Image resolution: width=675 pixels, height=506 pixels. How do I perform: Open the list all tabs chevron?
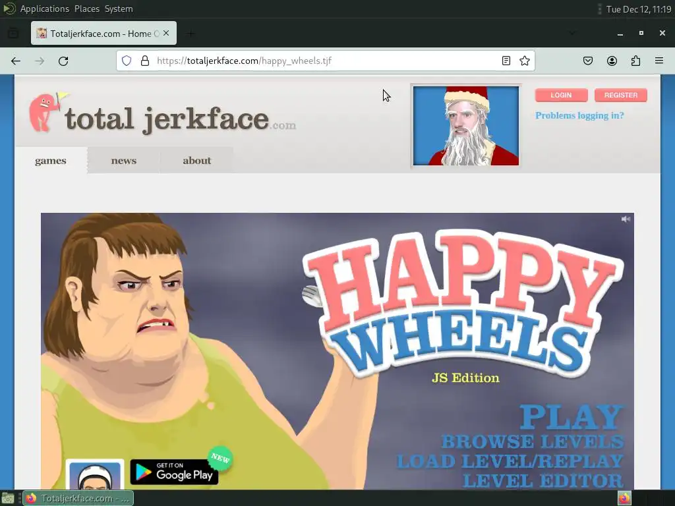[x=572, y=33]
